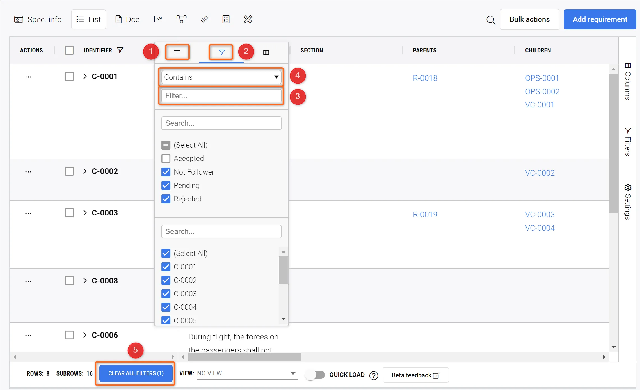Open the View selection dropdown
Image resolution: width=640 pixels, height=390 pixels.
pyautogui.click(x=247, y=373)
